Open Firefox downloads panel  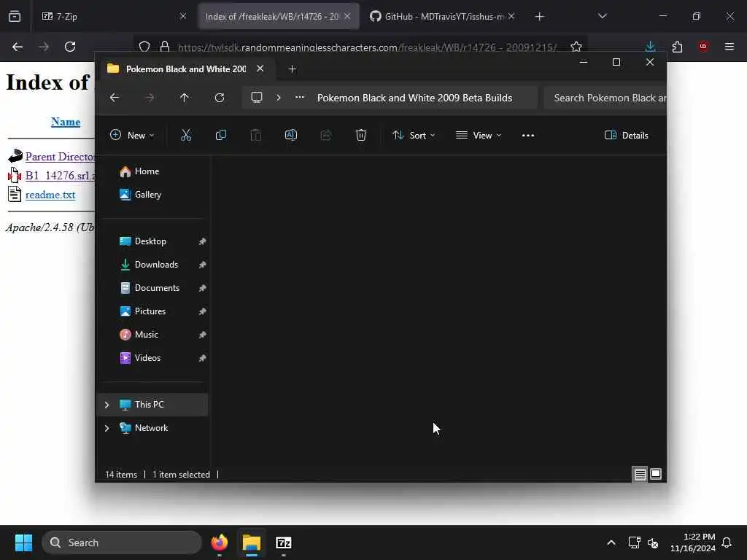coord(650,47)
